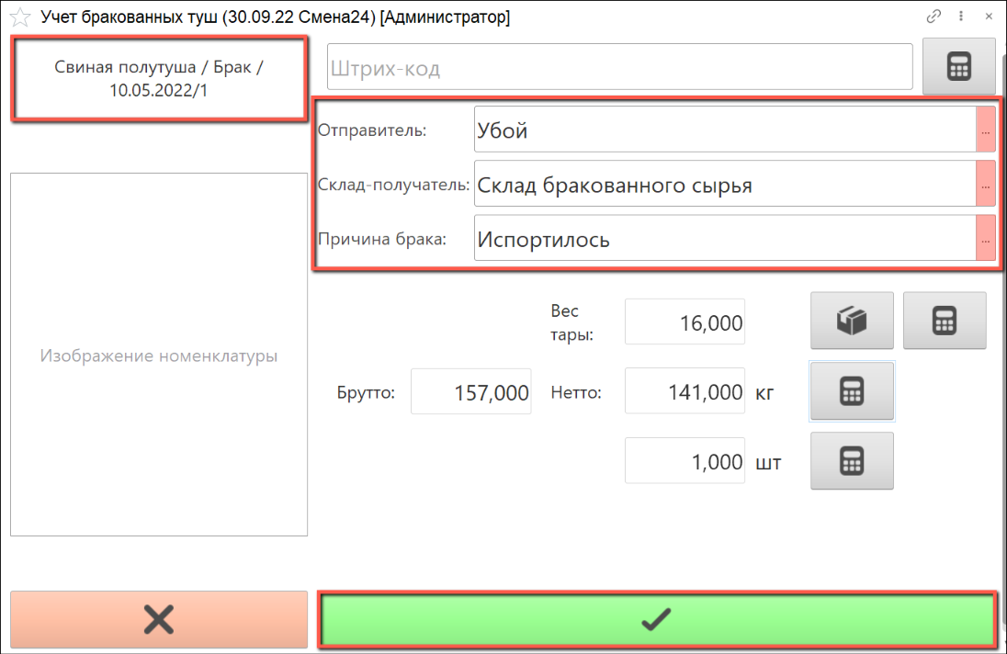Screen dimensions: 1007x654
Task: Open defect reason selection ellipsis button
Action: coord(985,239)
